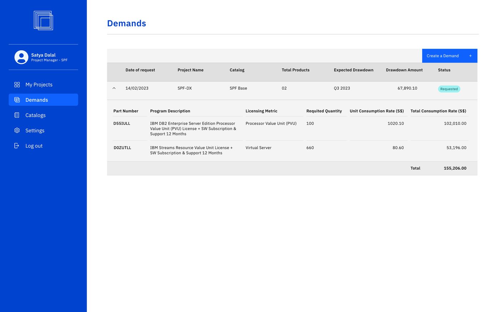
Task: Click the Unit Consumption Rate (S$) header
Action: pos(377,111)
